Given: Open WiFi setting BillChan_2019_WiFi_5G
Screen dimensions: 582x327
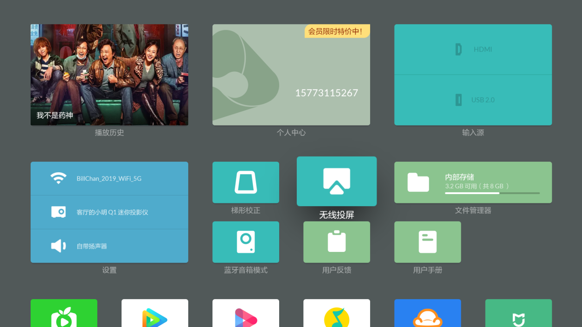Looking at the screenshot, I should pos(109,178).
